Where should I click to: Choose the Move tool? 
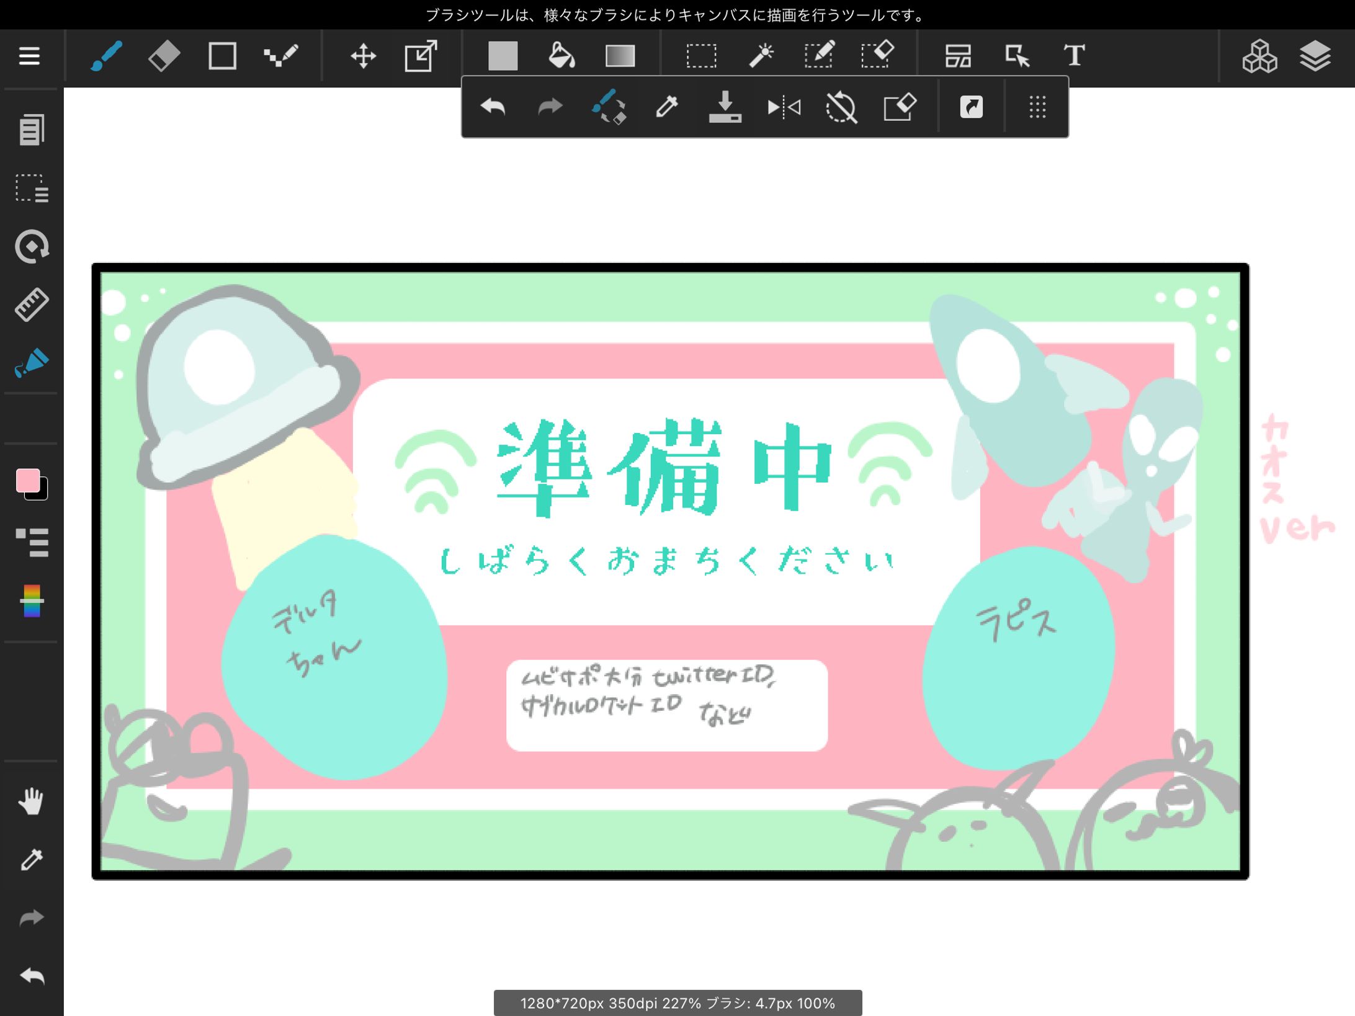(363, 56)
